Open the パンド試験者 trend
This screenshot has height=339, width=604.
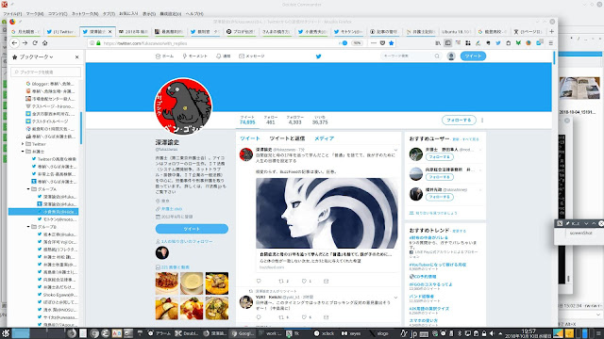(422, 297)
